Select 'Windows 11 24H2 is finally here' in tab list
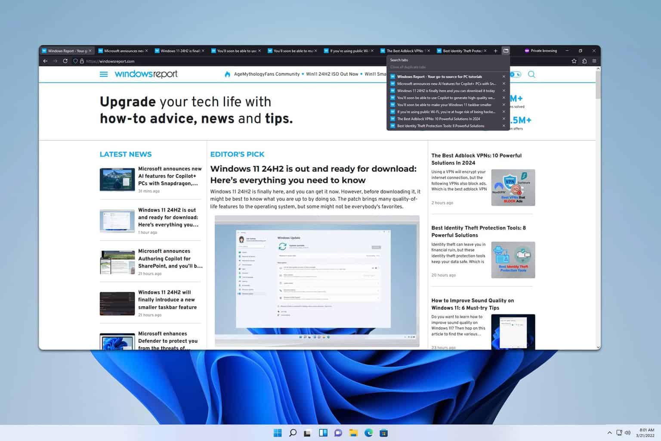Screen dimensions: 661x441 [x=445, y=91]
